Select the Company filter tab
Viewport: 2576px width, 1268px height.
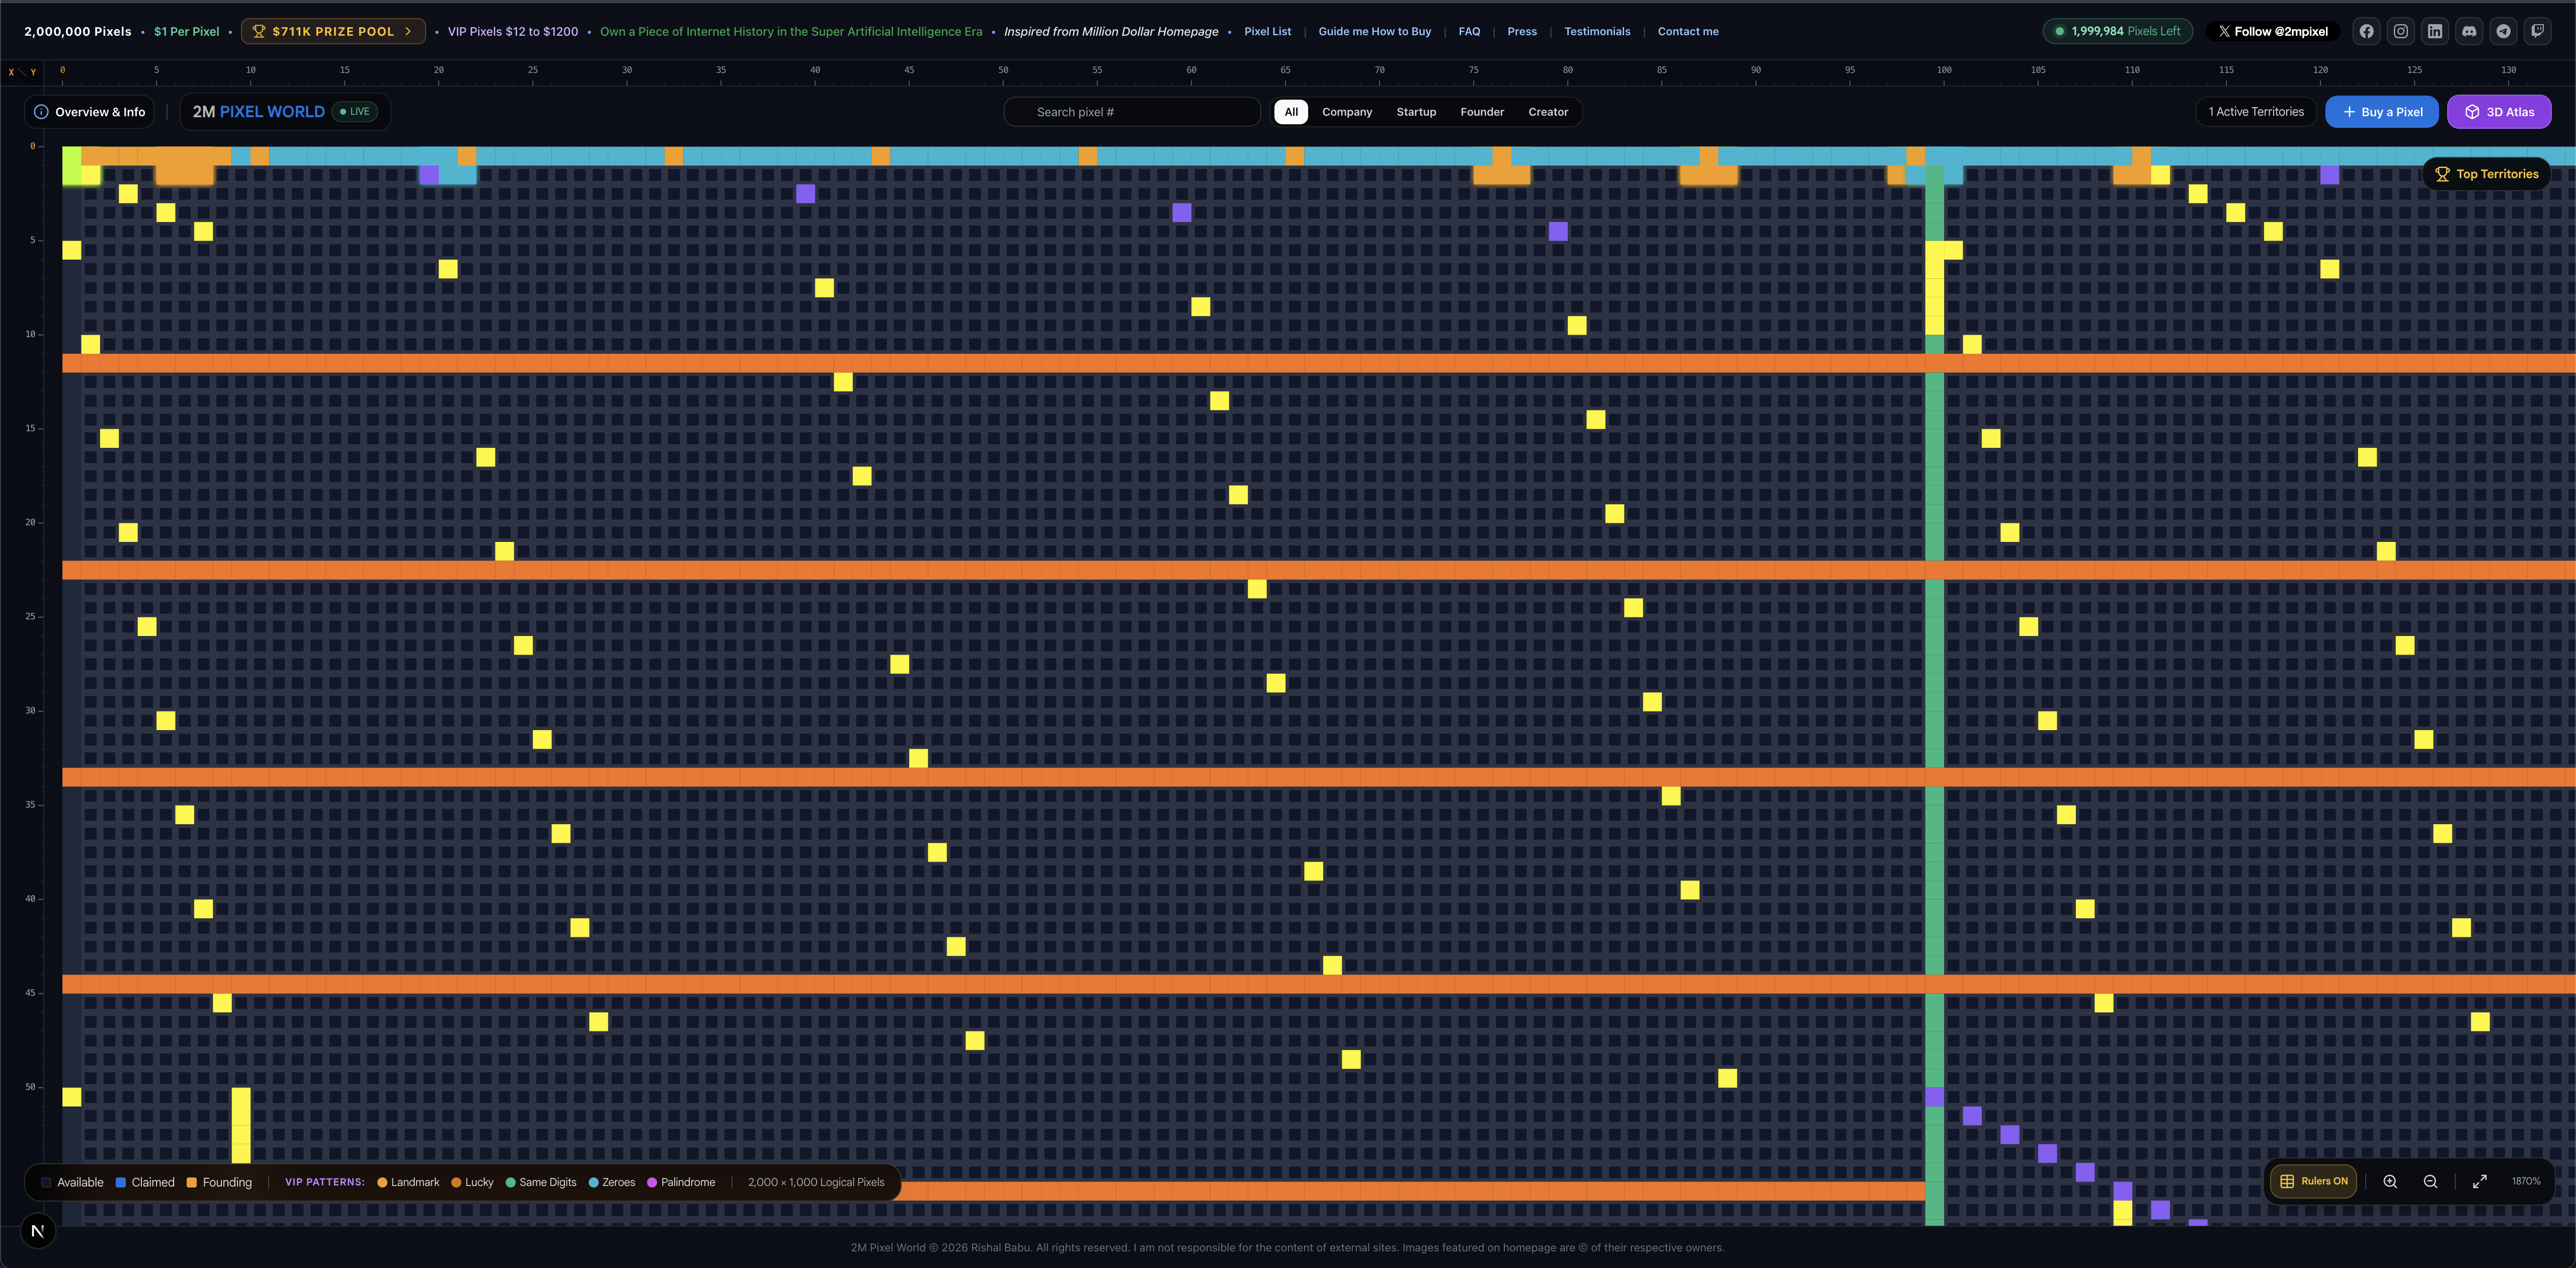1347,112
